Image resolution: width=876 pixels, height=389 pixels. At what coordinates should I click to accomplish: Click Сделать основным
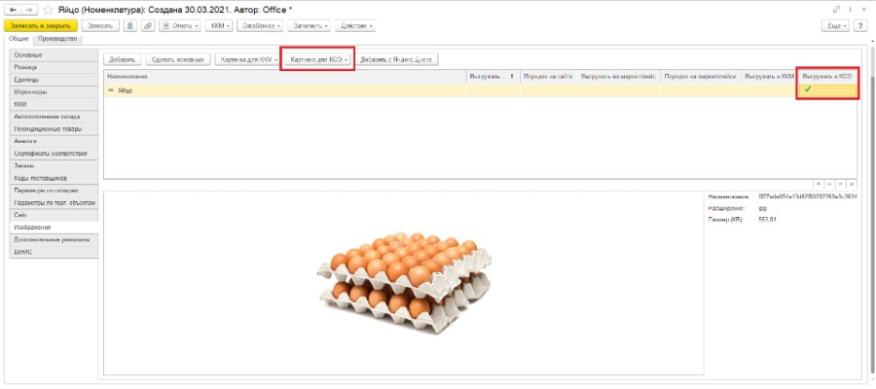[178, 58]
